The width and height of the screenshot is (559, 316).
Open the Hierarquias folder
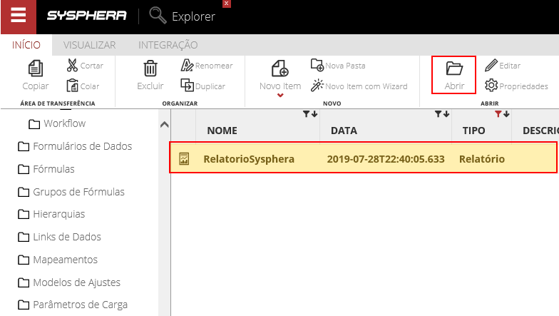point(51,214)
